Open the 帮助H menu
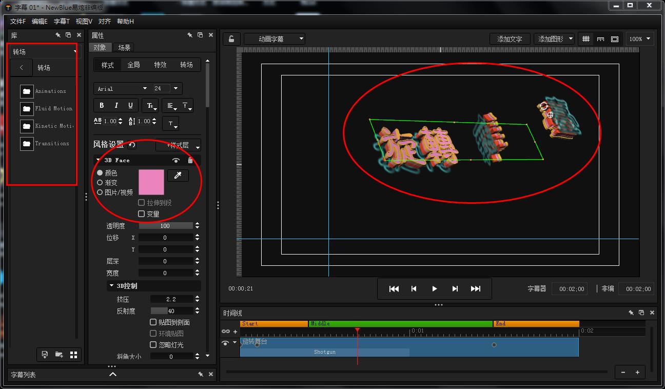Image resolution: width=665 pixels, height=389 pixels. 125,22
